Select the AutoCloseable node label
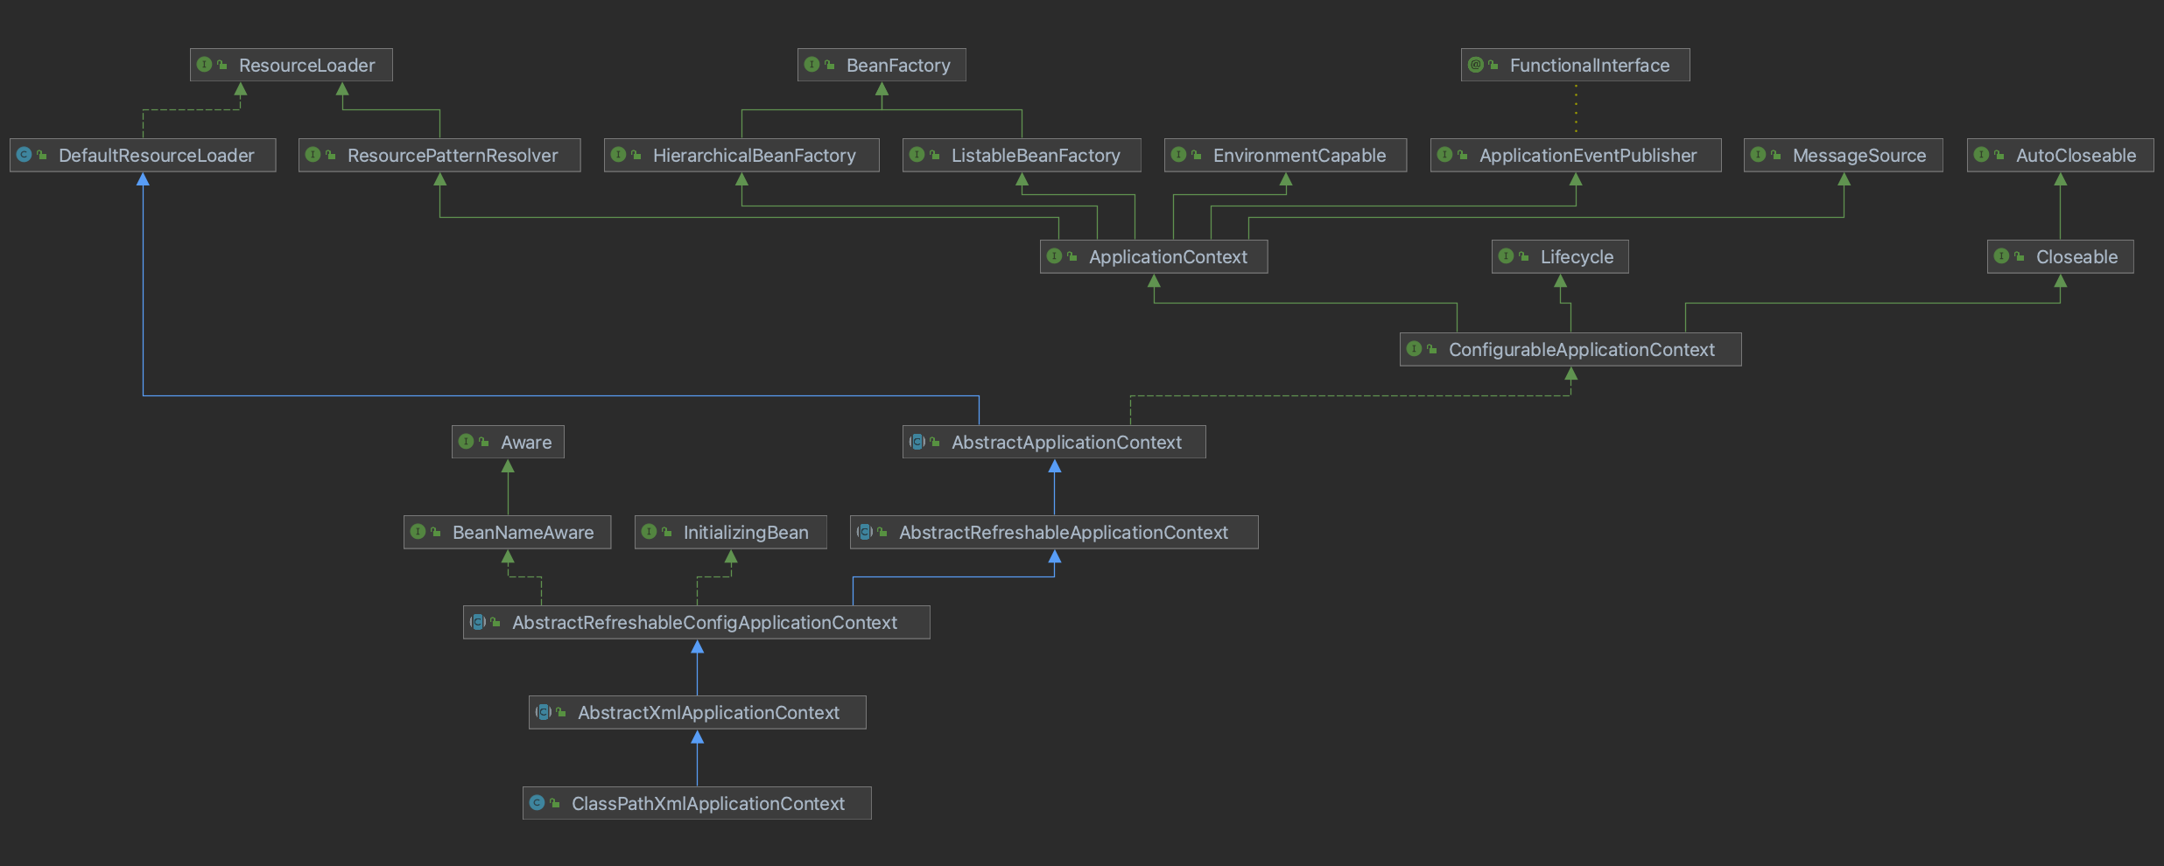The width and height of the screenshot is (2164, 866). (x=2076, y=156)
